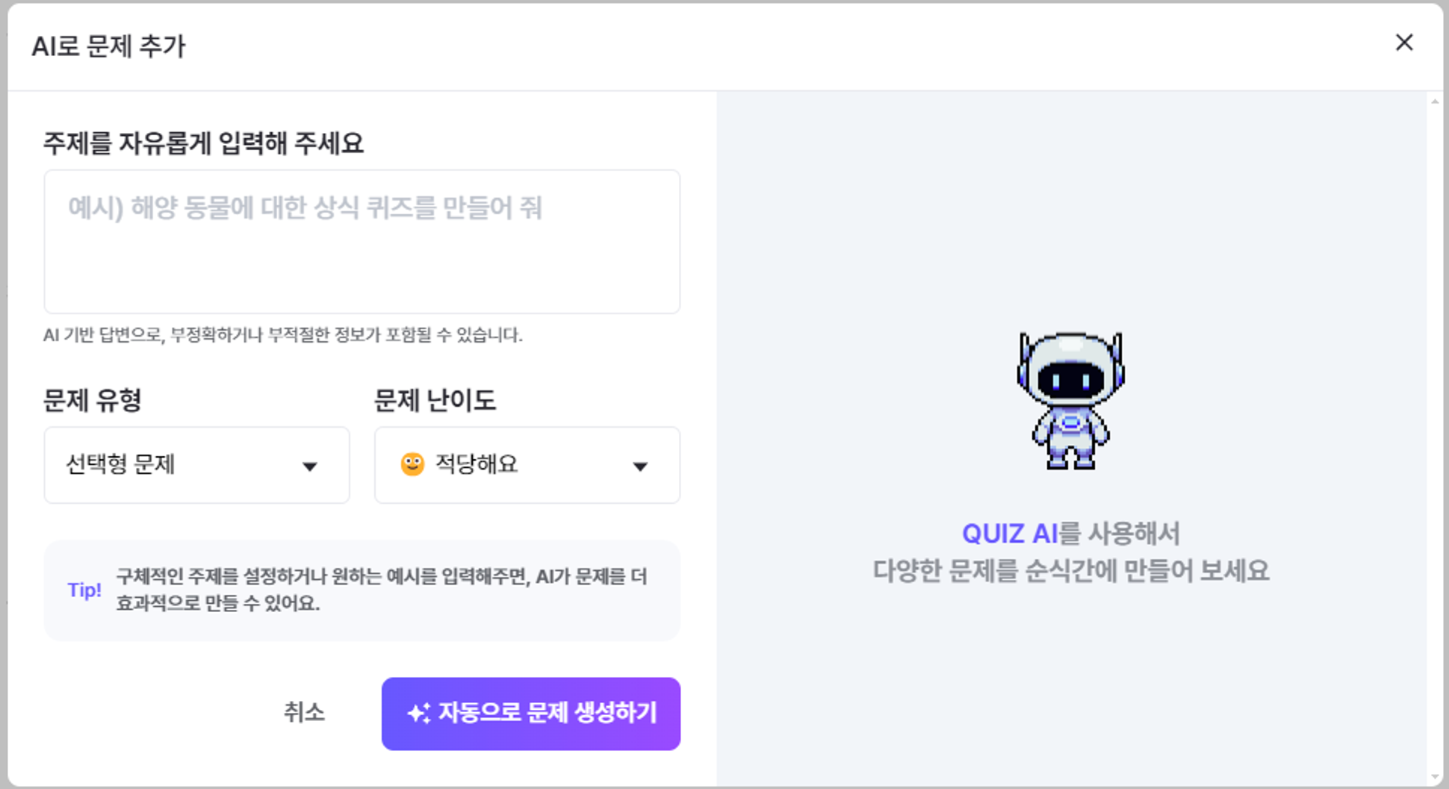
Task: Click the robot mascot image
Action: (x=1070, y=400)
